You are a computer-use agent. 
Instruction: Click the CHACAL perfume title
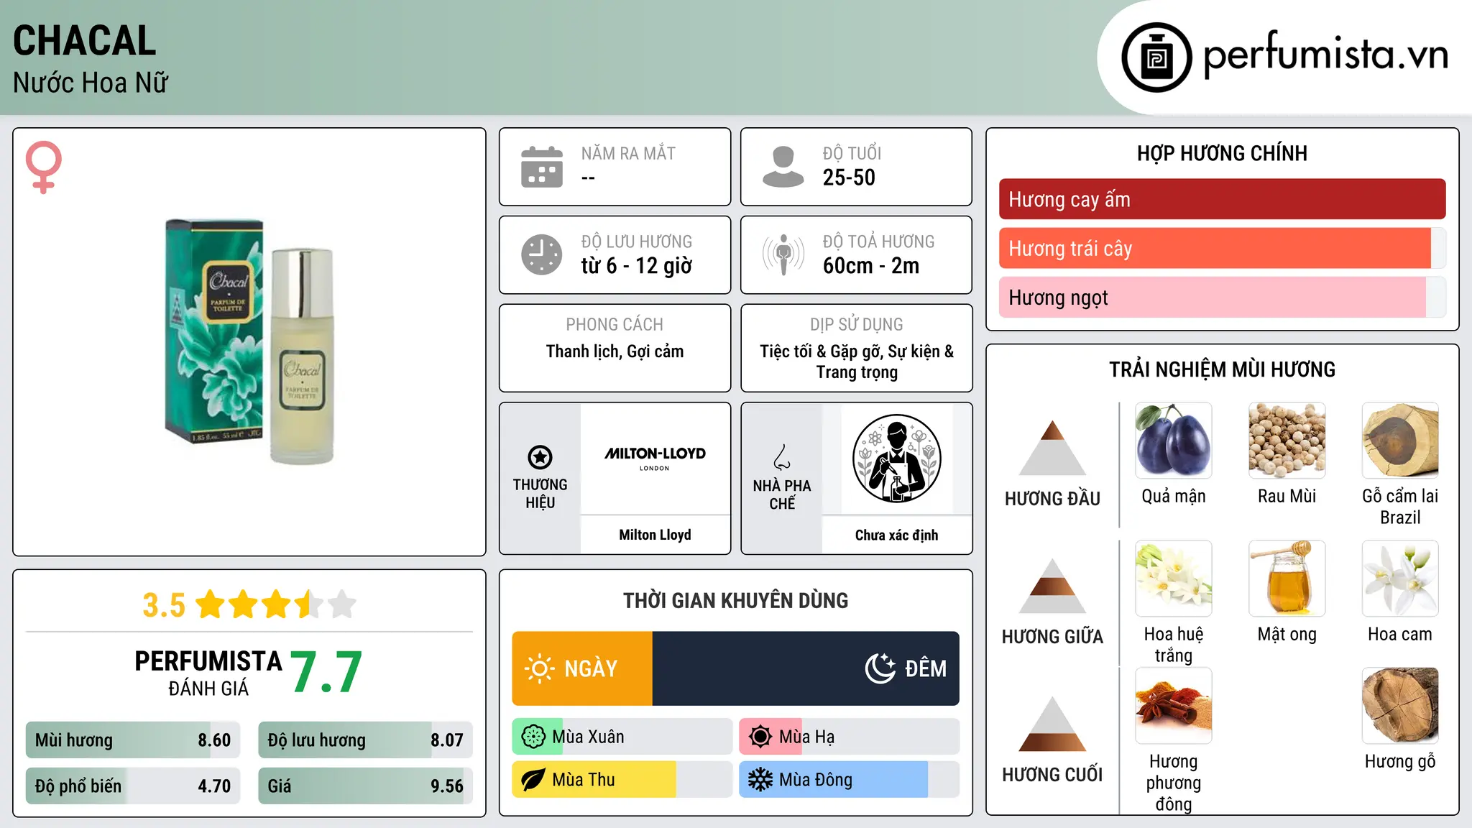point(85,41)
